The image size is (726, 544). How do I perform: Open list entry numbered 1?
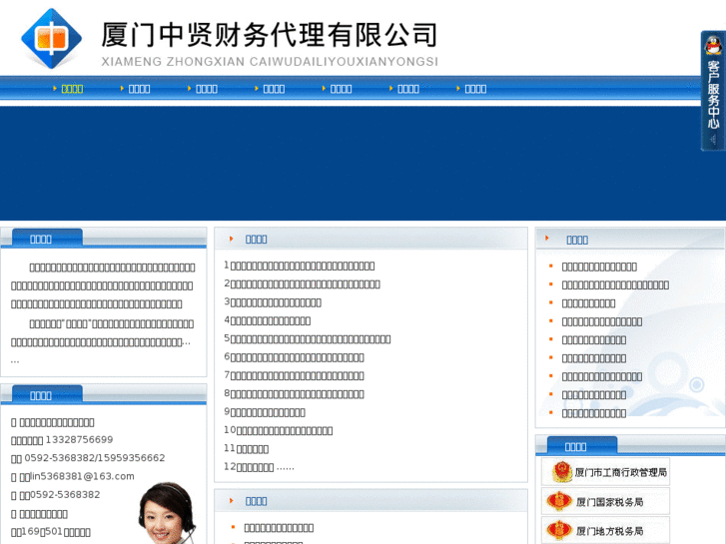[x=300, y=266]
